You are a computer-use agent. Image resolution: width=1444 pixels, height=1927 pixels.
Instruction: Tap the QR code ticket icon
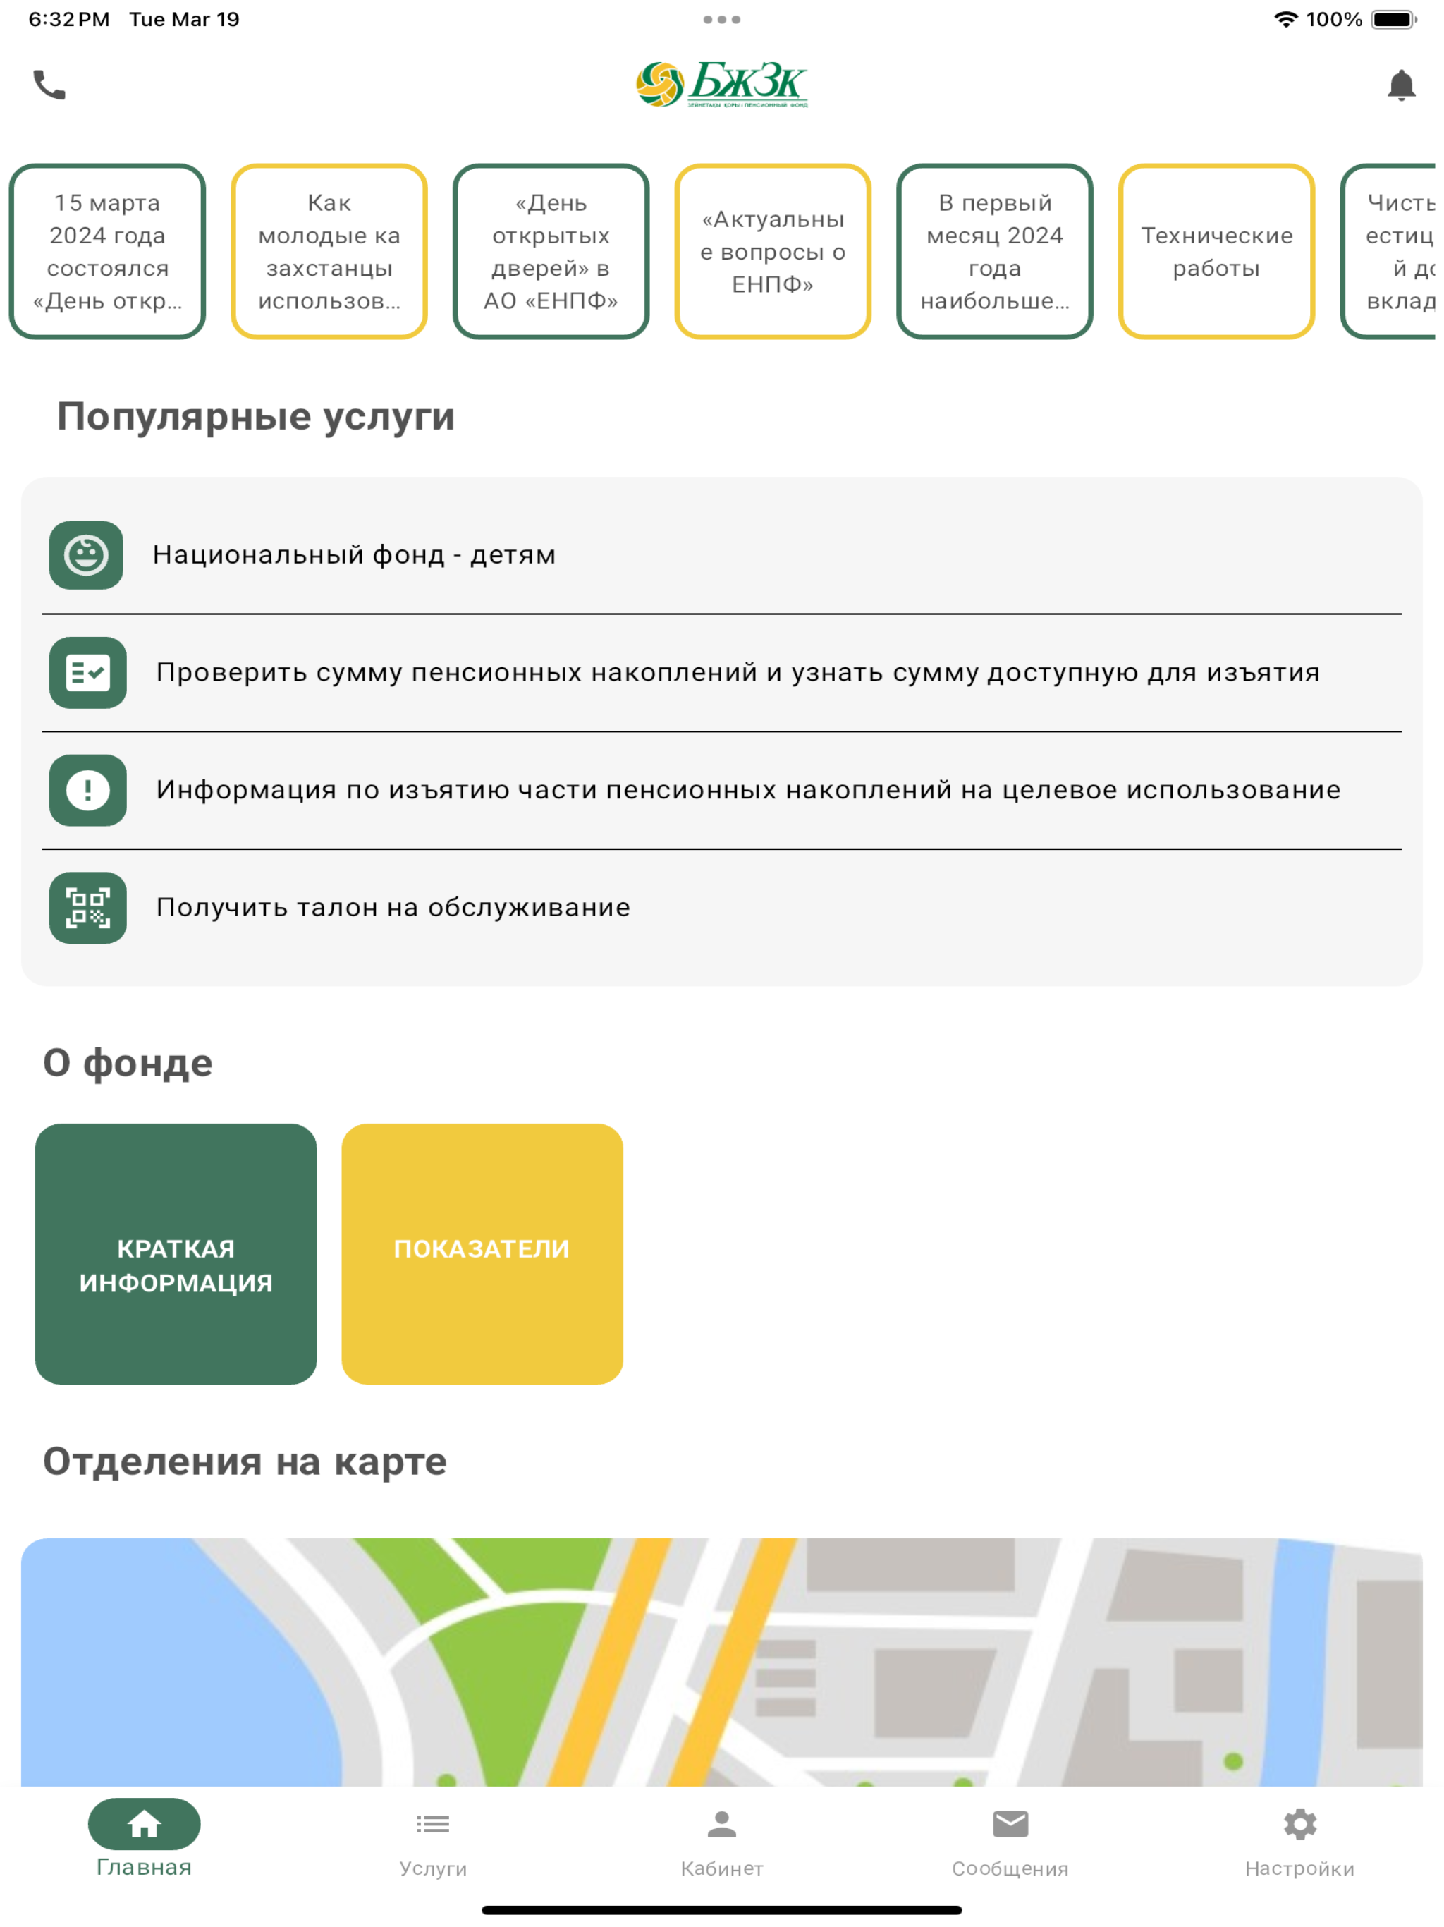pos(88,908)
